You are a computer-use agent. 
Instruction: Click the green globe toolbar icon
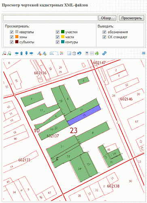click(97, 53)
